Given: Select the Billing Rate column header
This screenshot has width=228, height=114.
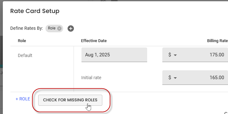Looking at the screenshot, I should (x=217, y=41).
